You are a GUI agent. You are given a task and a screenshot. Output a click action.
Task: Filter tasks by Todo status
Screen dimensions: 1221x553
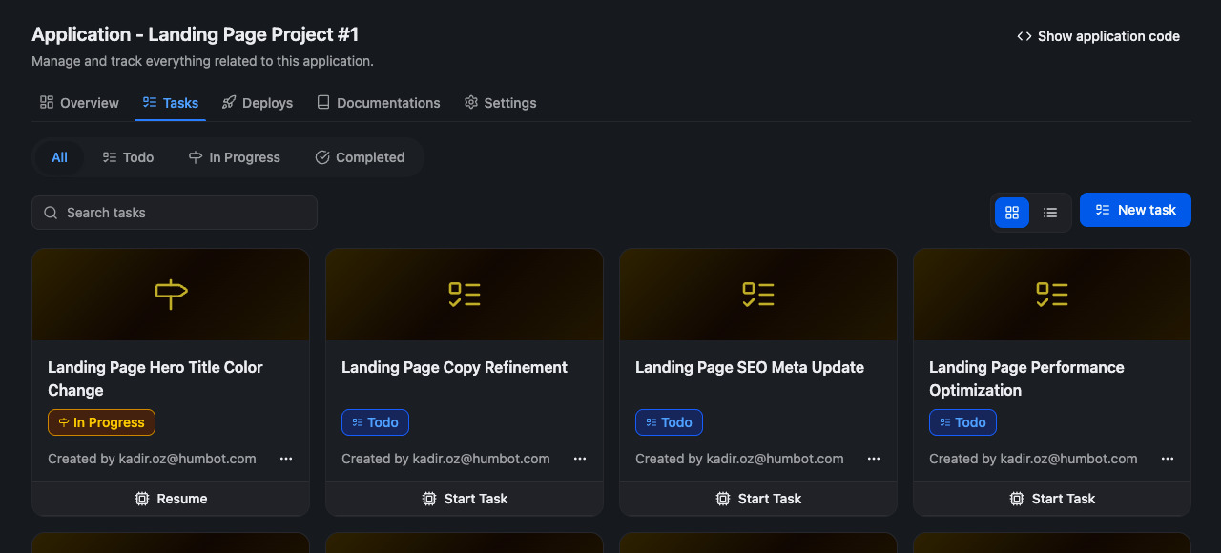[128, 157]
